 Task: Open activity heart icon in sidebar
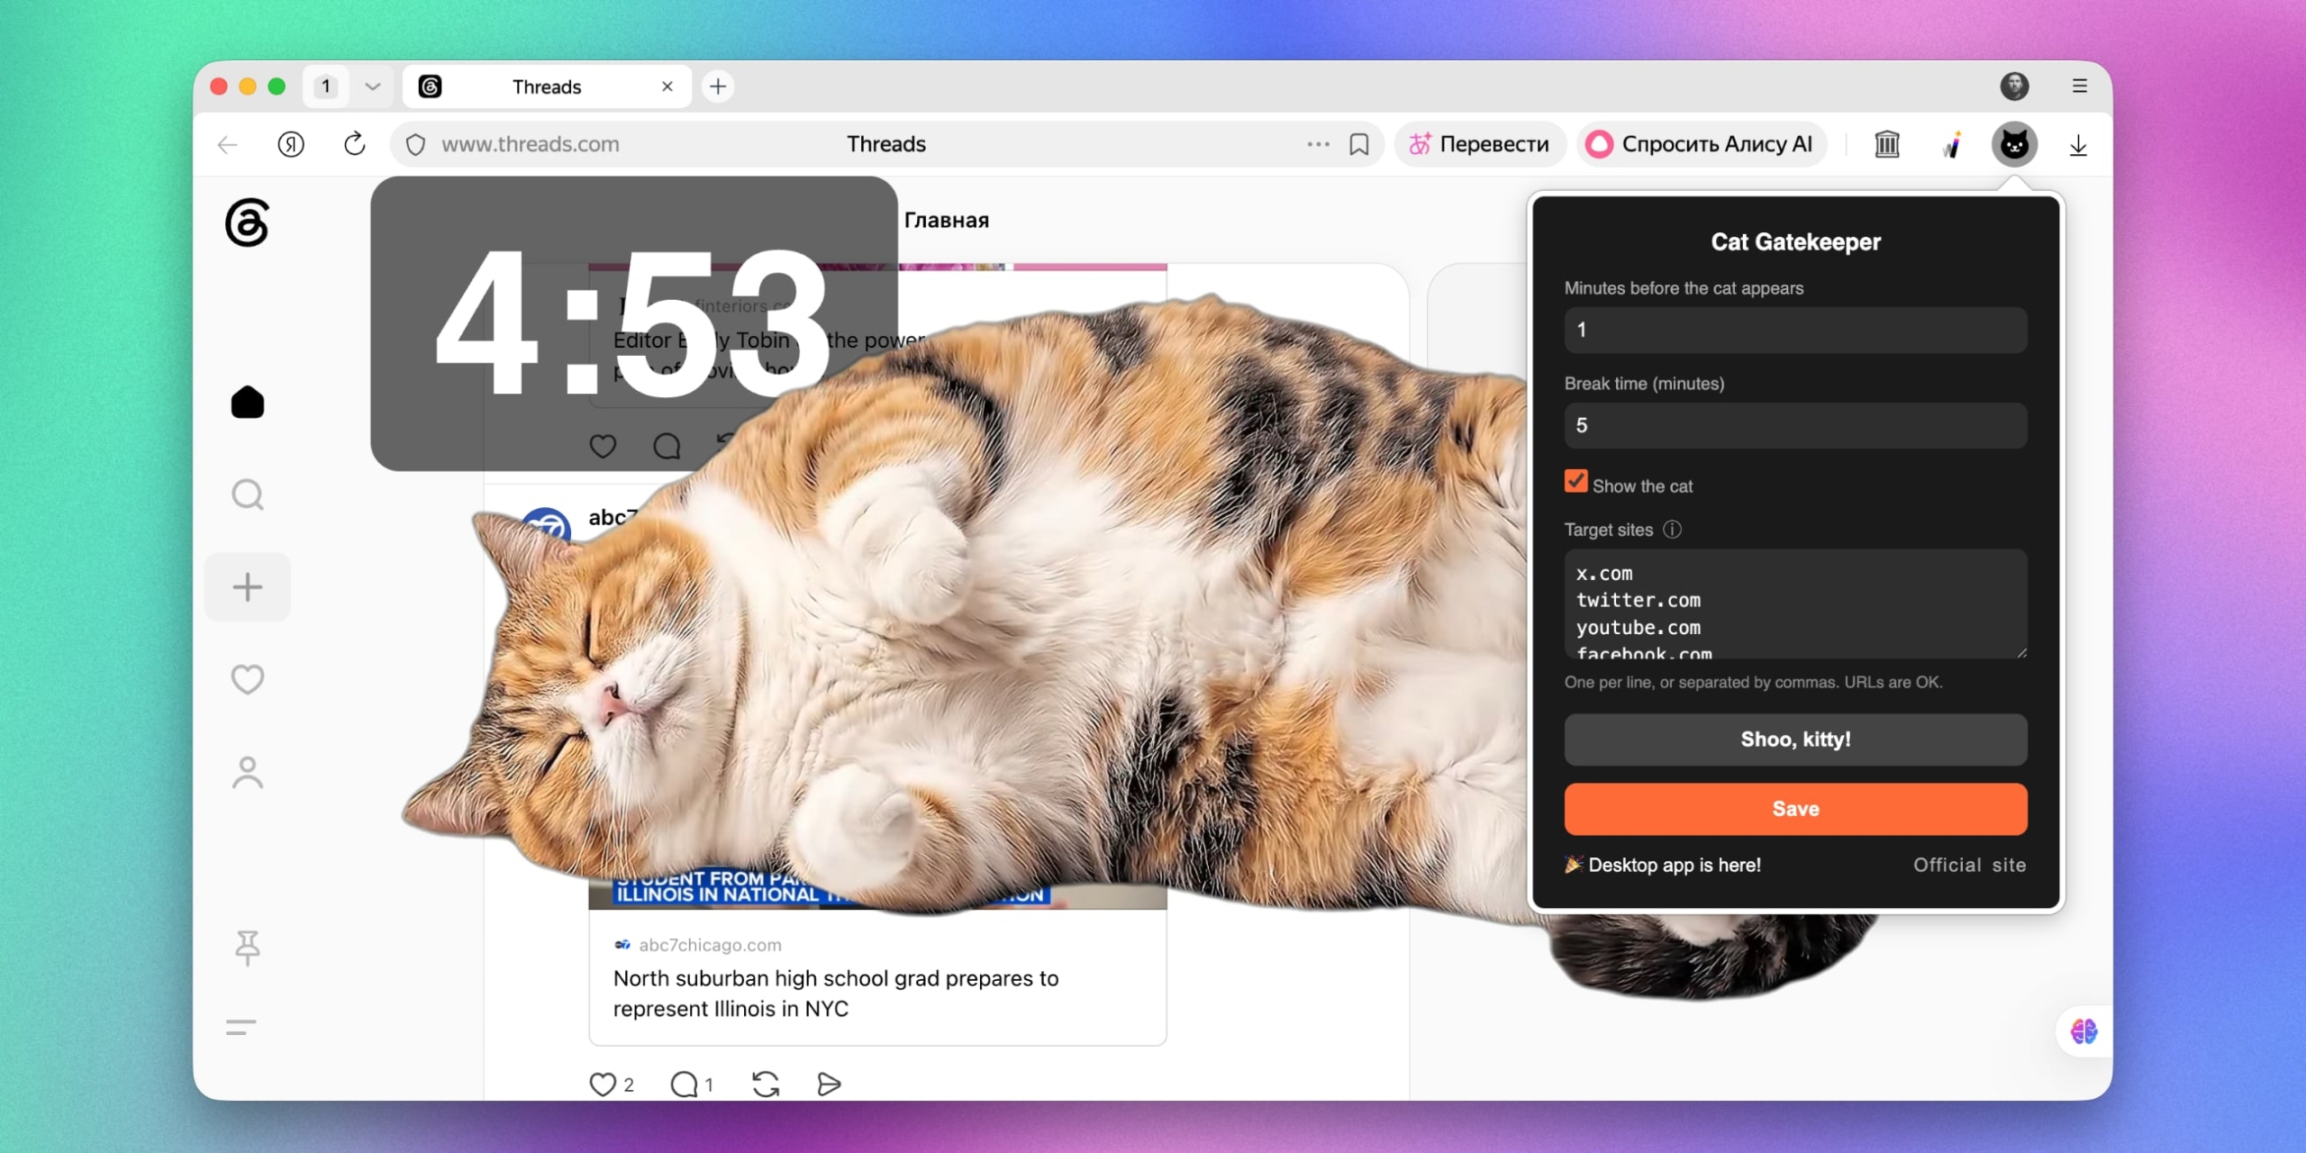click(x=248, y=679)
